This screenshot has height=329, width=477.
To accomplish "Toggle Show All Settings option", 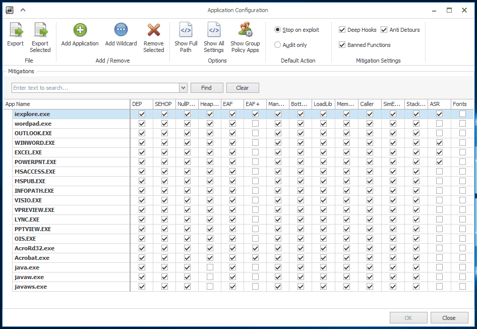I will pyautogui.click(x=214, y=38).
